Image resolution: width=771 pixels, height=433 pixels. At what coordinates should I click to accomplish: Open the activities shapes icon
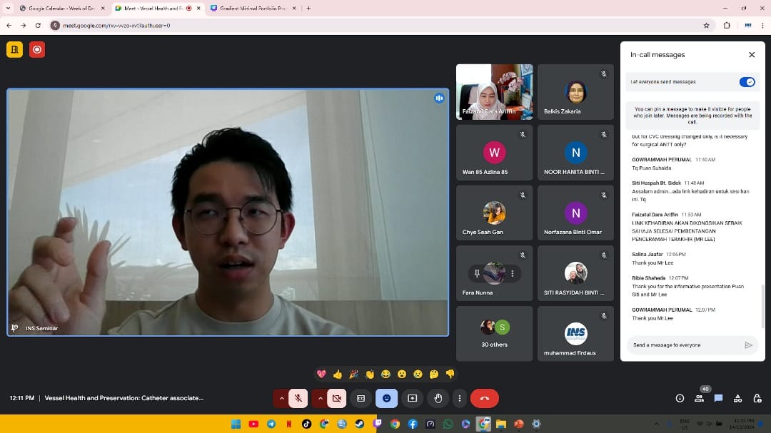[737, 398]
